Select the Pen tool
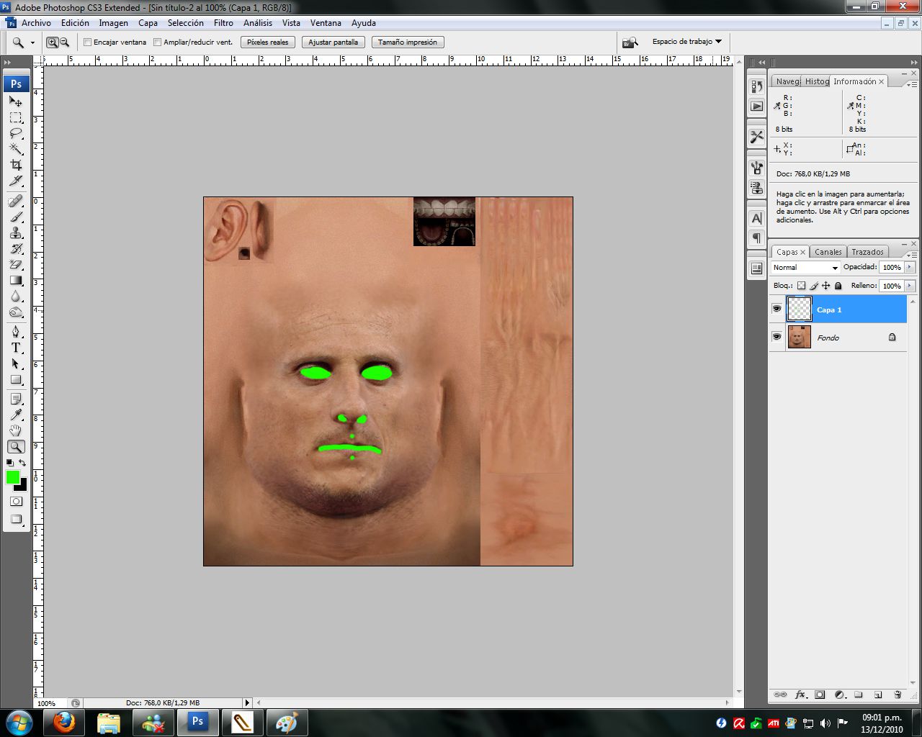This screenshot has height=737, width=922. 16,332
